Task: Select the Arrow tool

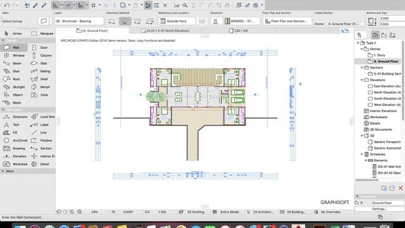Action: (13, 34)
